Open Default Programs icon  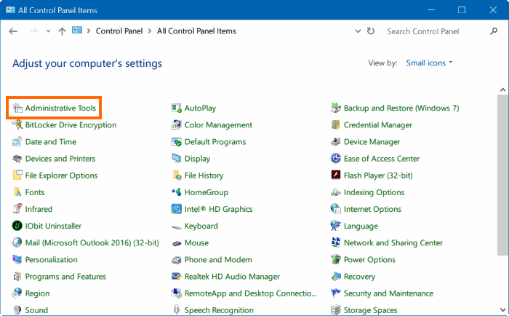[x=176, y=142]
